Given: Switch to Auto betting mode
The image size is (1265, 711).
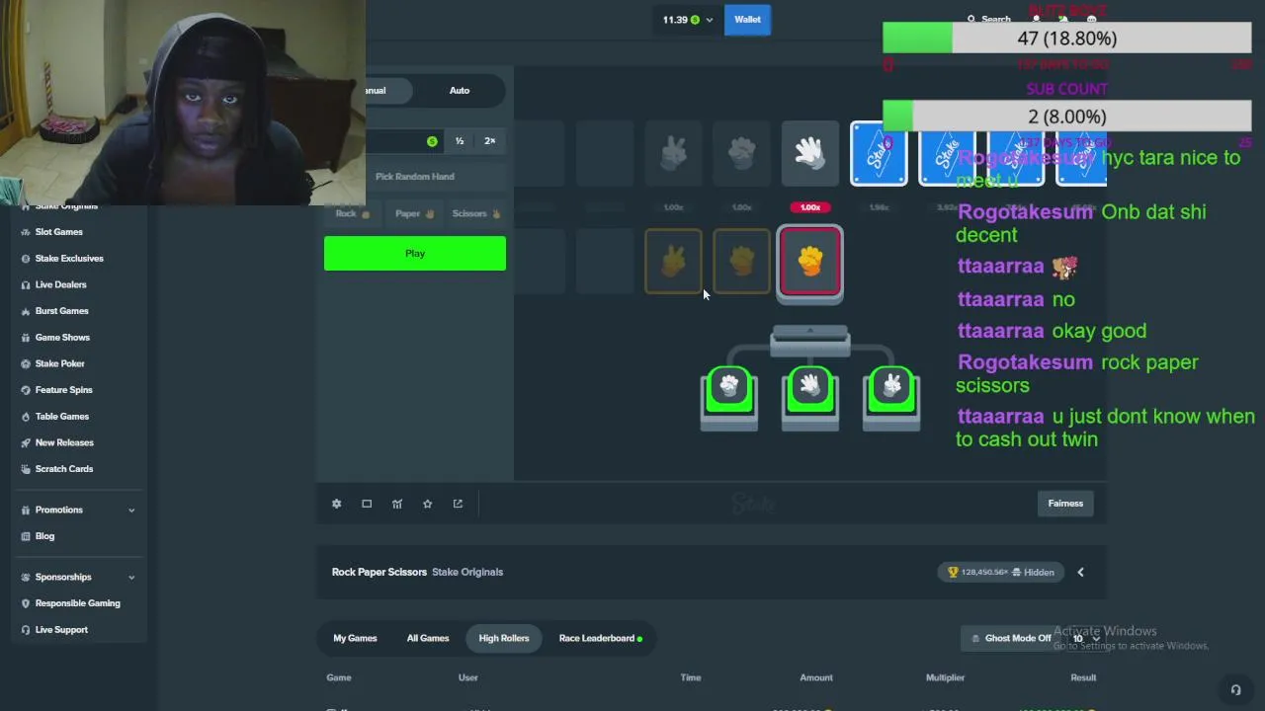Looking at the screenshot, I should [x=460, y=91].
